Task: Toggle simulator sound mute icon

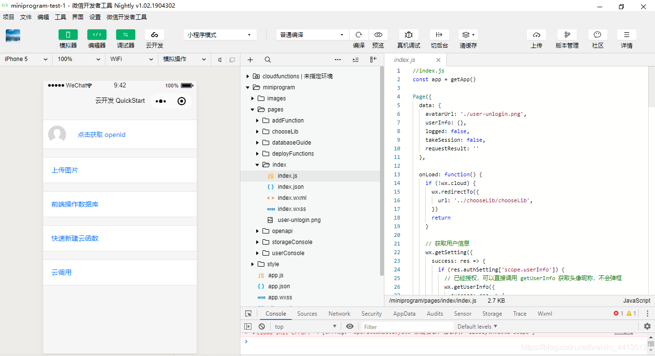Action: point(219,60)
